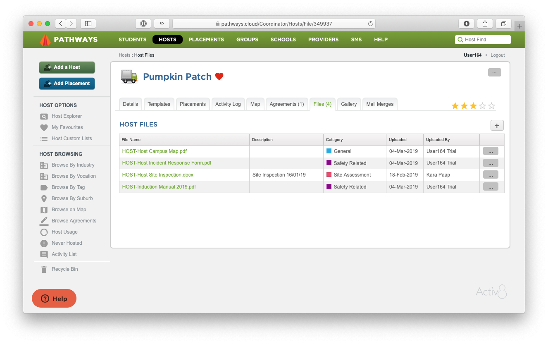Click the Logout link
The height and width of the screenshot is (344, 548).
(498, 55)
